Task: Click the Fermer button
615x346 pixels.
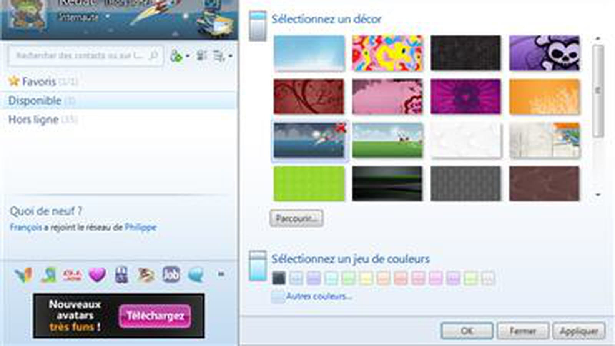Action: [523, 331]
